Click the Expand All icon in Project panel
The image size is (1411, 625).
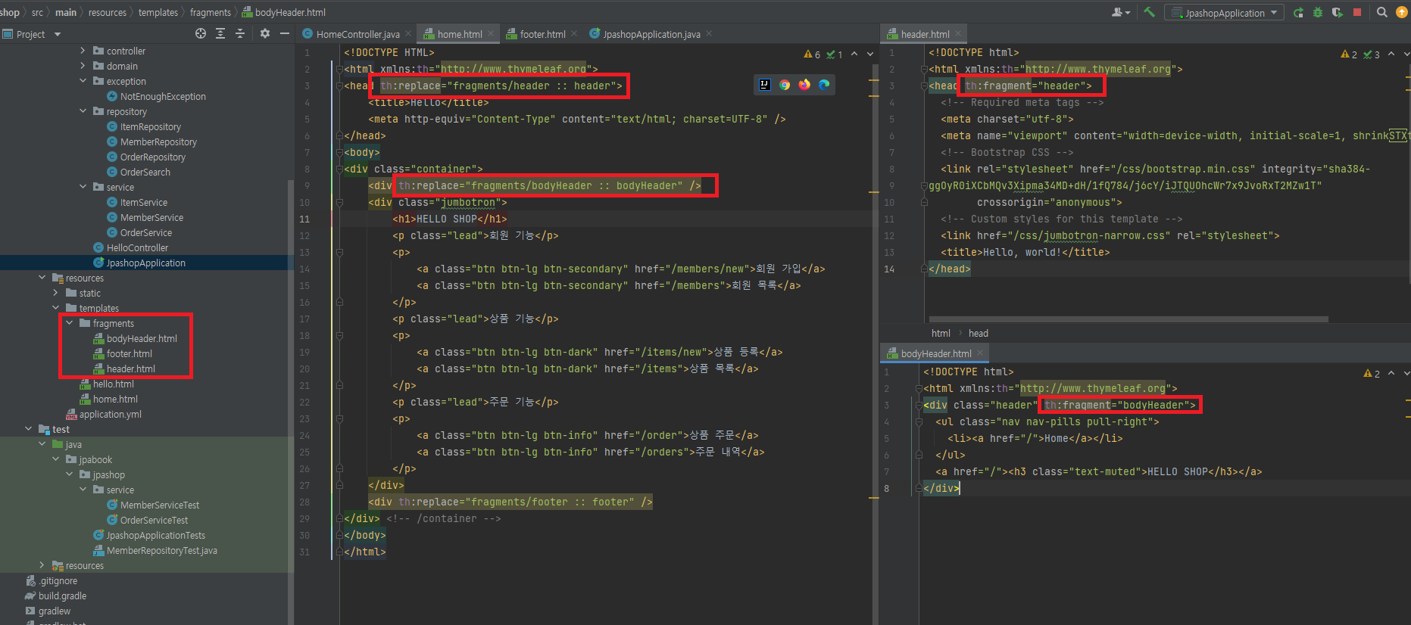point(220,33)
